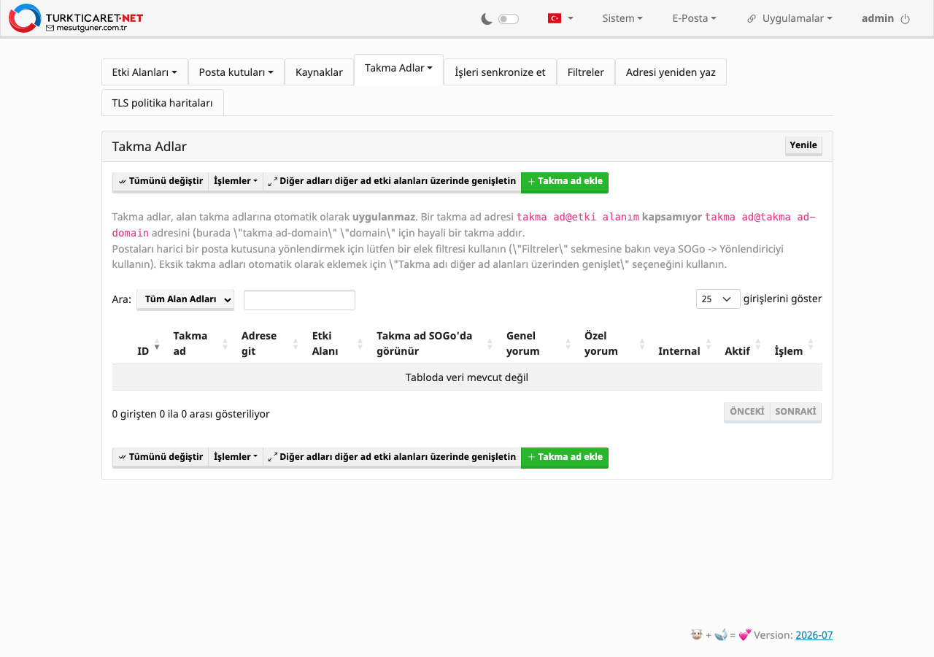Screen dimensions: 934x657
Task: Open the 25 entries per page selector
Action: point(718,299)
